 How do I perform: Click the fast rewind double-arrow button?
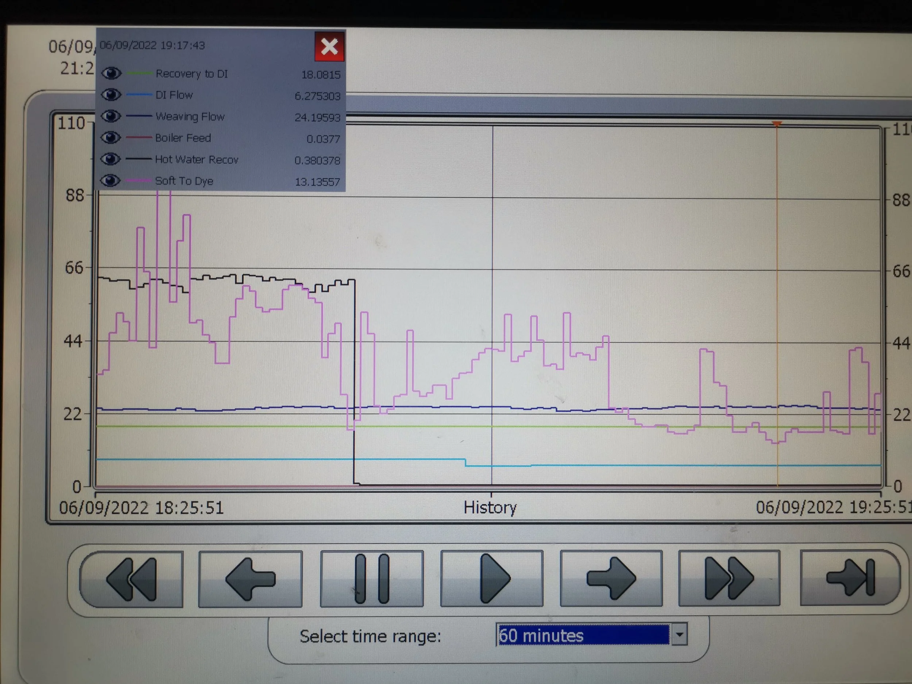coord(132,579)
